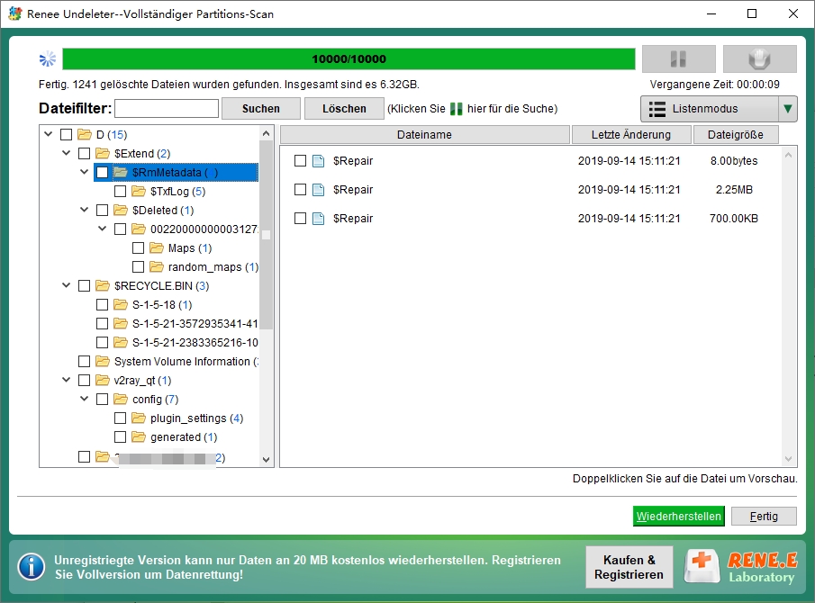
Task: Sort by Dateigröße column header
Action: click(736, 134)
